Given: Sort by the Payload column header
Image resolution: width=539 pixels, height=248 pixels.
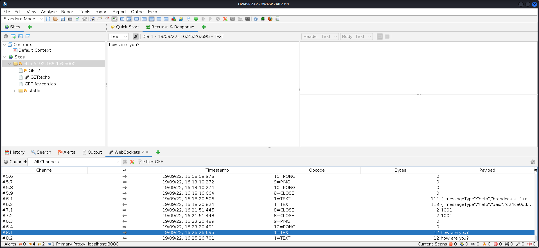Looking at the screenshot, I should (x=487, y=170).
